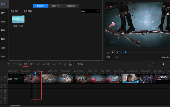The width and height of the screenshot is (170, 107).
Task: Set clip duration with clock icon
Action: click(x=59, y=64)
